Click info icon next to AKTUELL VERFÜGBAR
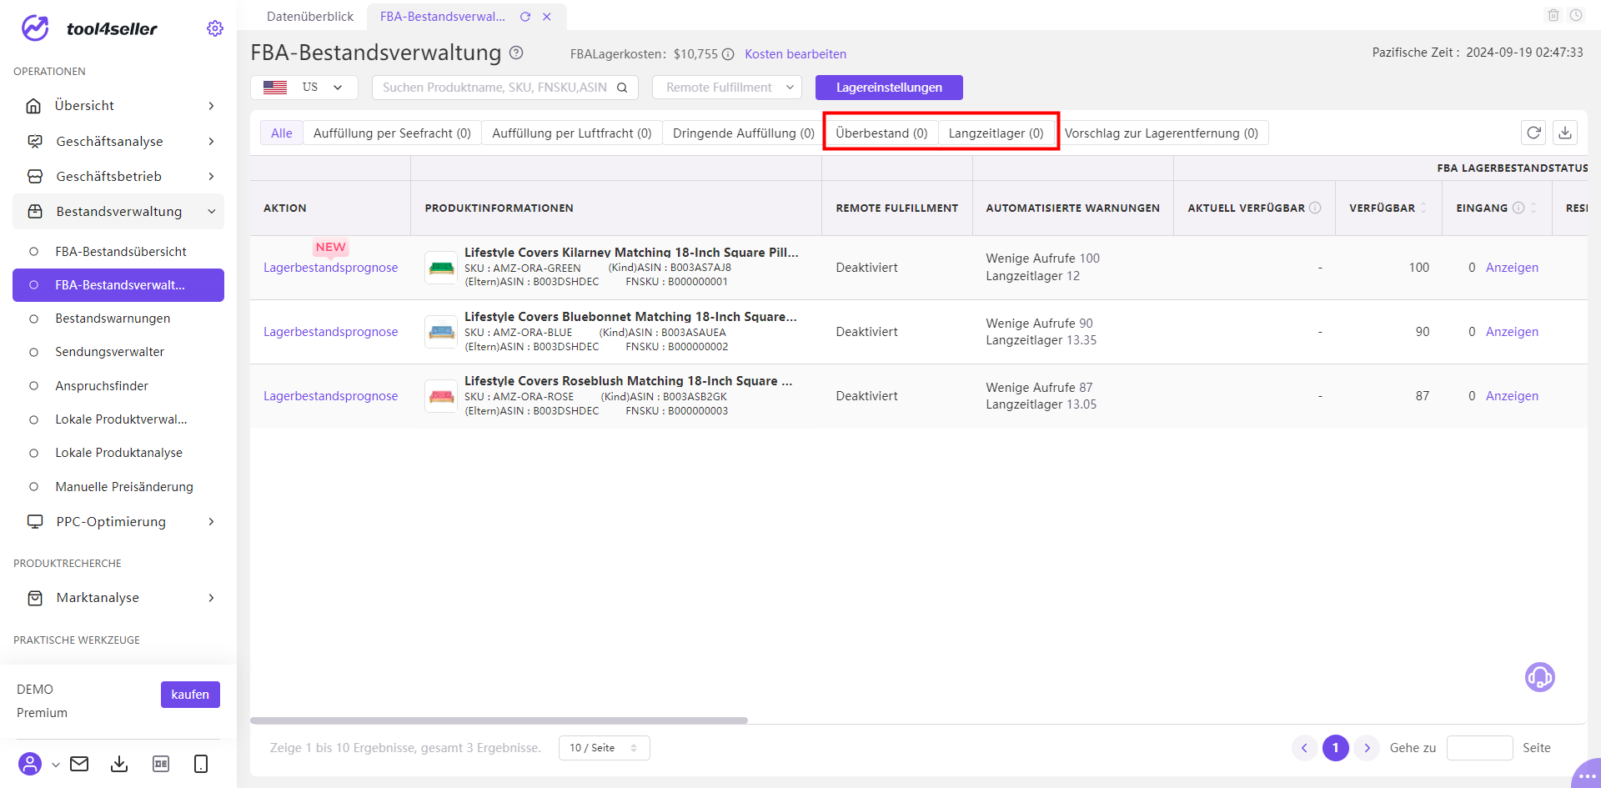The width and height of the screenshot is (1601, 788). point(1315,208)
